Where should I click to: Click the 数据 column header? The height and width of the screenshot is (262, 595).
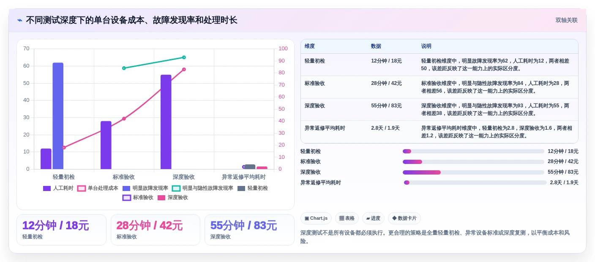pos(376,46)
